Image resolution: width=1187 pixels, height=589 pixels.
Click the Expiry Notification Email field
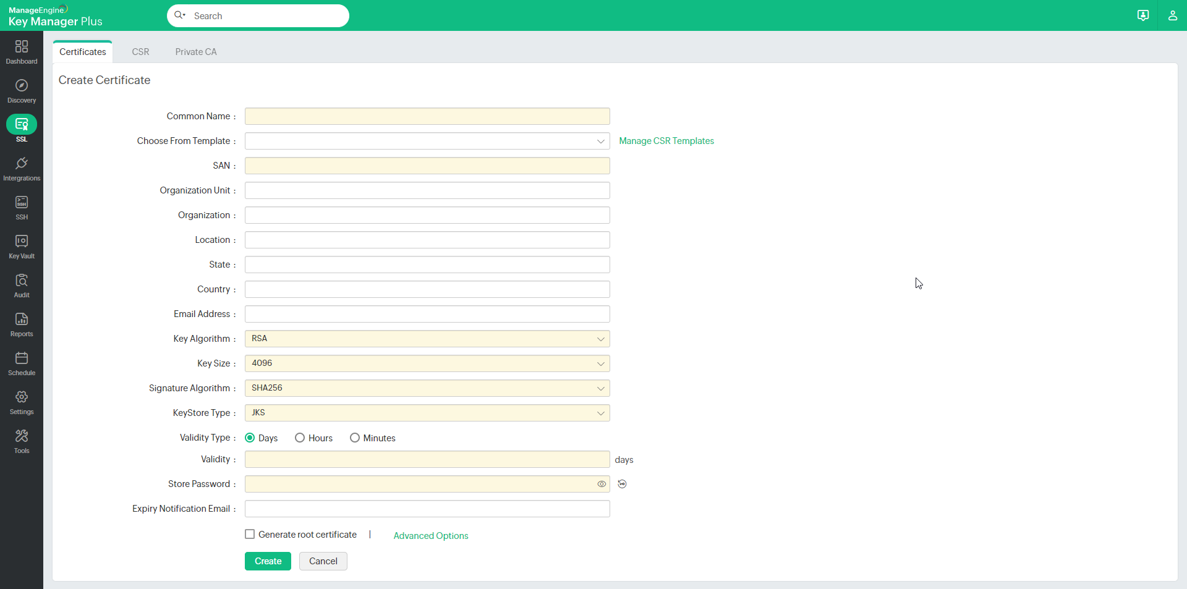coord(427,509)
